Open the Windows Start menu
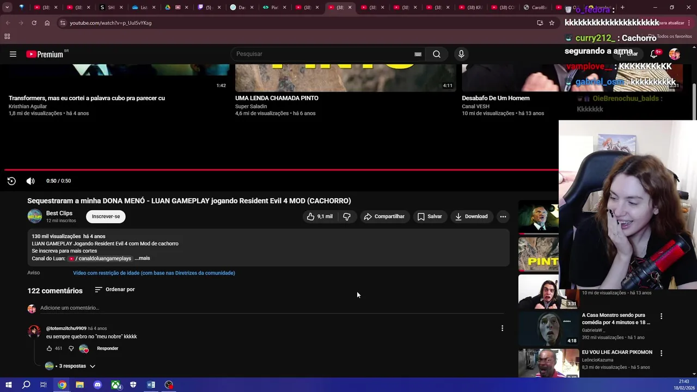 (x=8, y=385)
